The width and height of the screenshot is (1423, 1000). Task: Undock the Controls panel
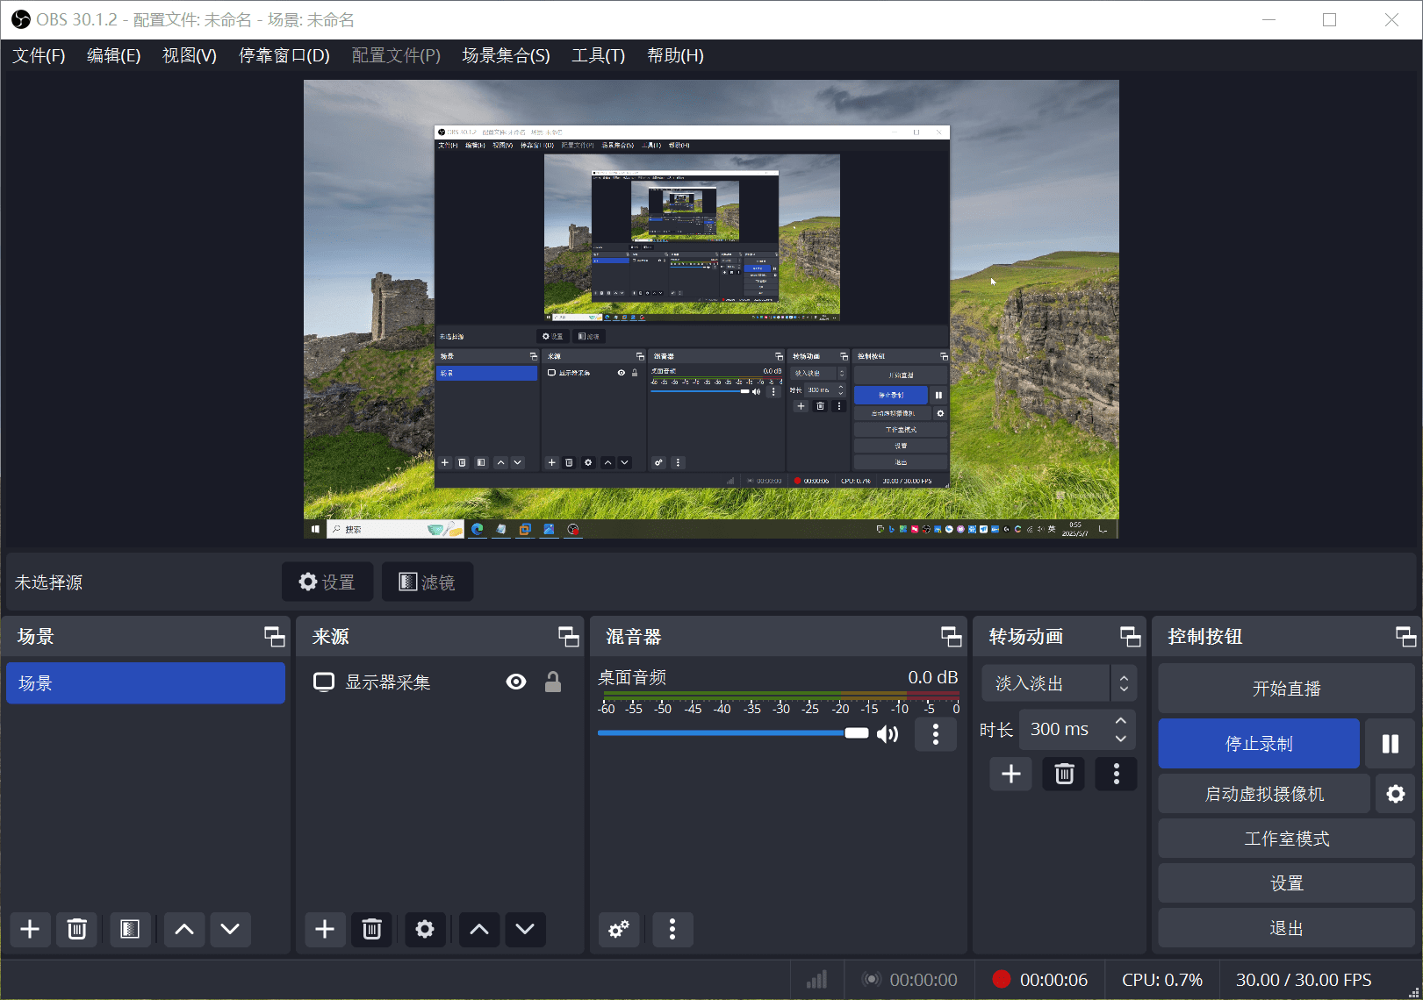coord(1406,637)
